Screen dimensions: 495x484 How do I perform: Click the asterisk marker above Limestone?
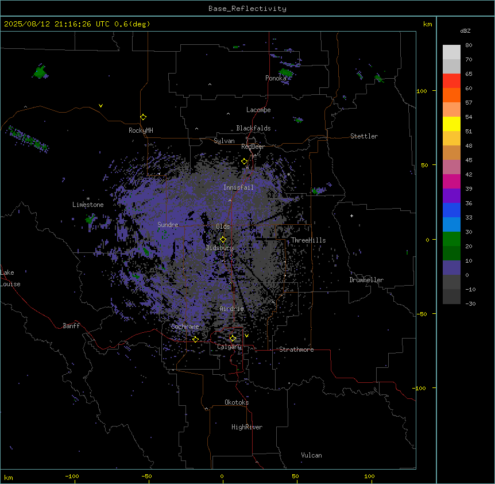(88, 199)
